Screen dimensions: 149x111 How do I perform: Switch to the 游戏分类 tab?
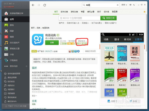tap(74, 12)
